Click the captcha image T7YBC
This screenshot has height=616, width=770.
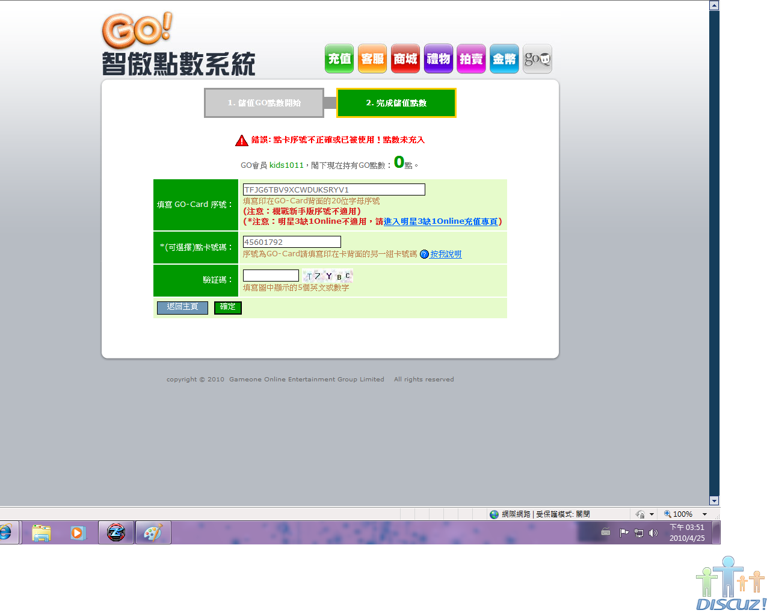327,276
